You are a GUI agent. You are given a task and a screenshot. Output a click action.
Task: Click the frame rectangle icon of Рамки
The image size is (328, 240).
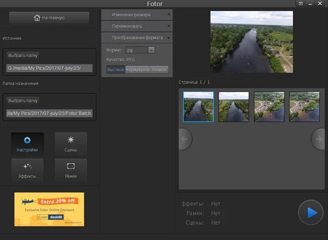(x=71, y=166)
